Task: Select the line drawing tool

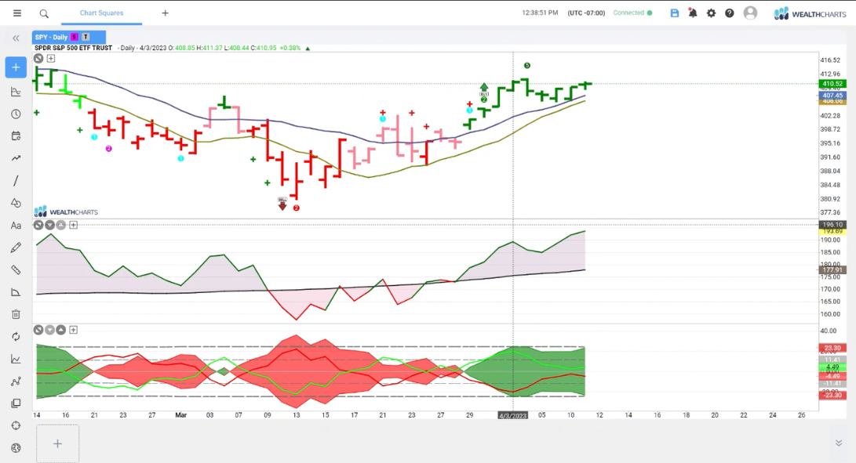Action: coord(16,180)
